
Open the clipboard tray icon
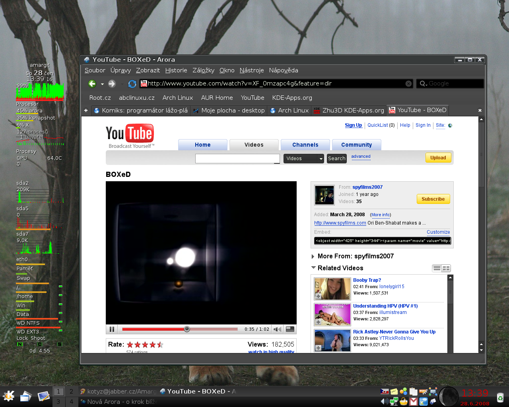point(414,391)
